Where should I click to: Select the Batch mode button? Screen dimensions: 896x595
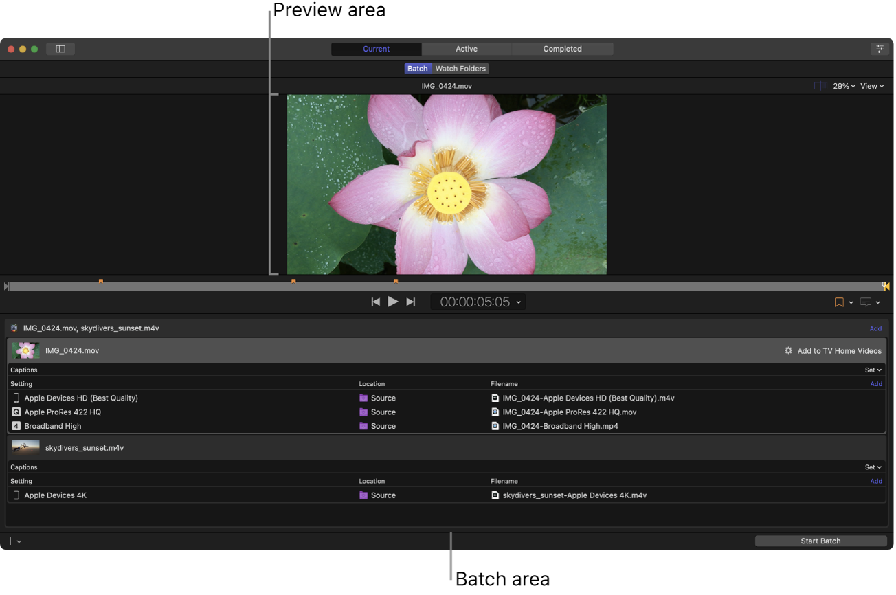(x=417, y=69)
